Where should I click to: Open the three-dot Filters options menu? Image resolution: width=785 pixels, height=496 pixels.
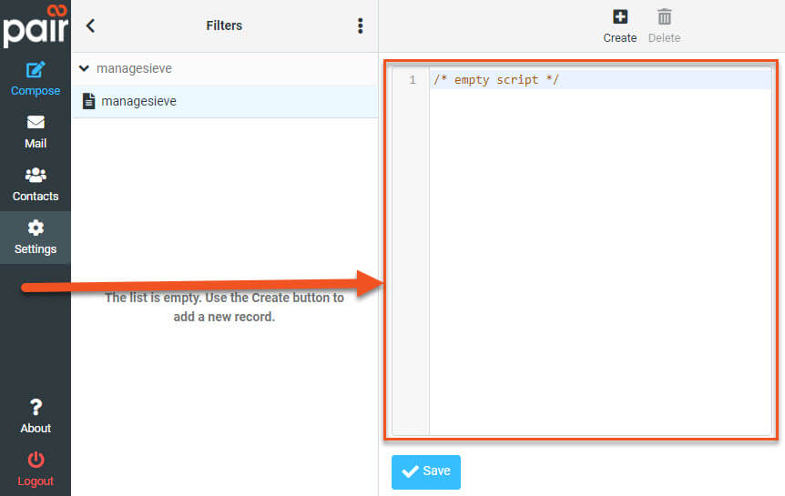coord(361,25)
